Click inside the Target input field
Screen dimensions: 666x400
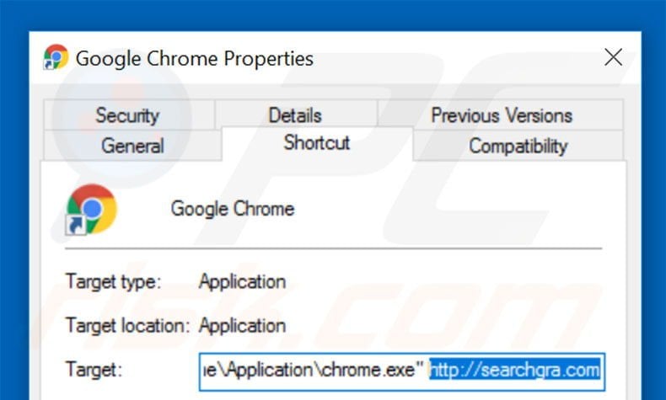click(402, 371)
